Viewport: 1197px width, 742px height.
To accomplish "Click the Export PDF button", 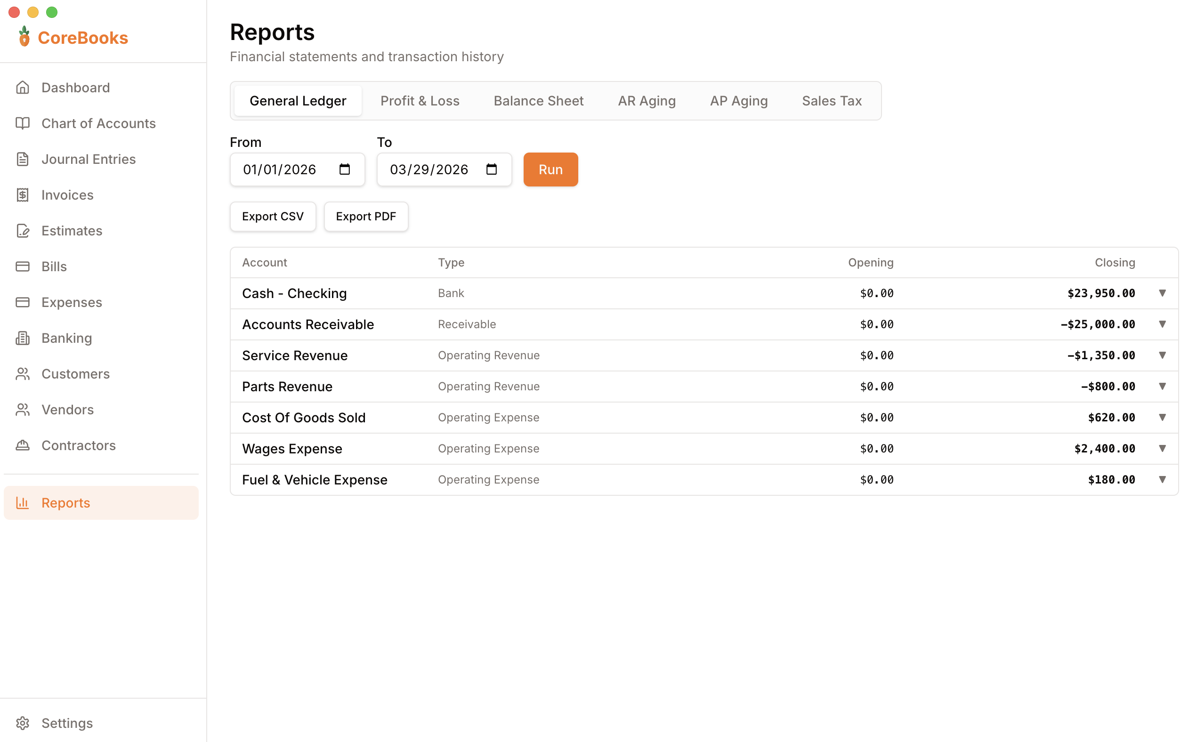I will coord(365,217).
